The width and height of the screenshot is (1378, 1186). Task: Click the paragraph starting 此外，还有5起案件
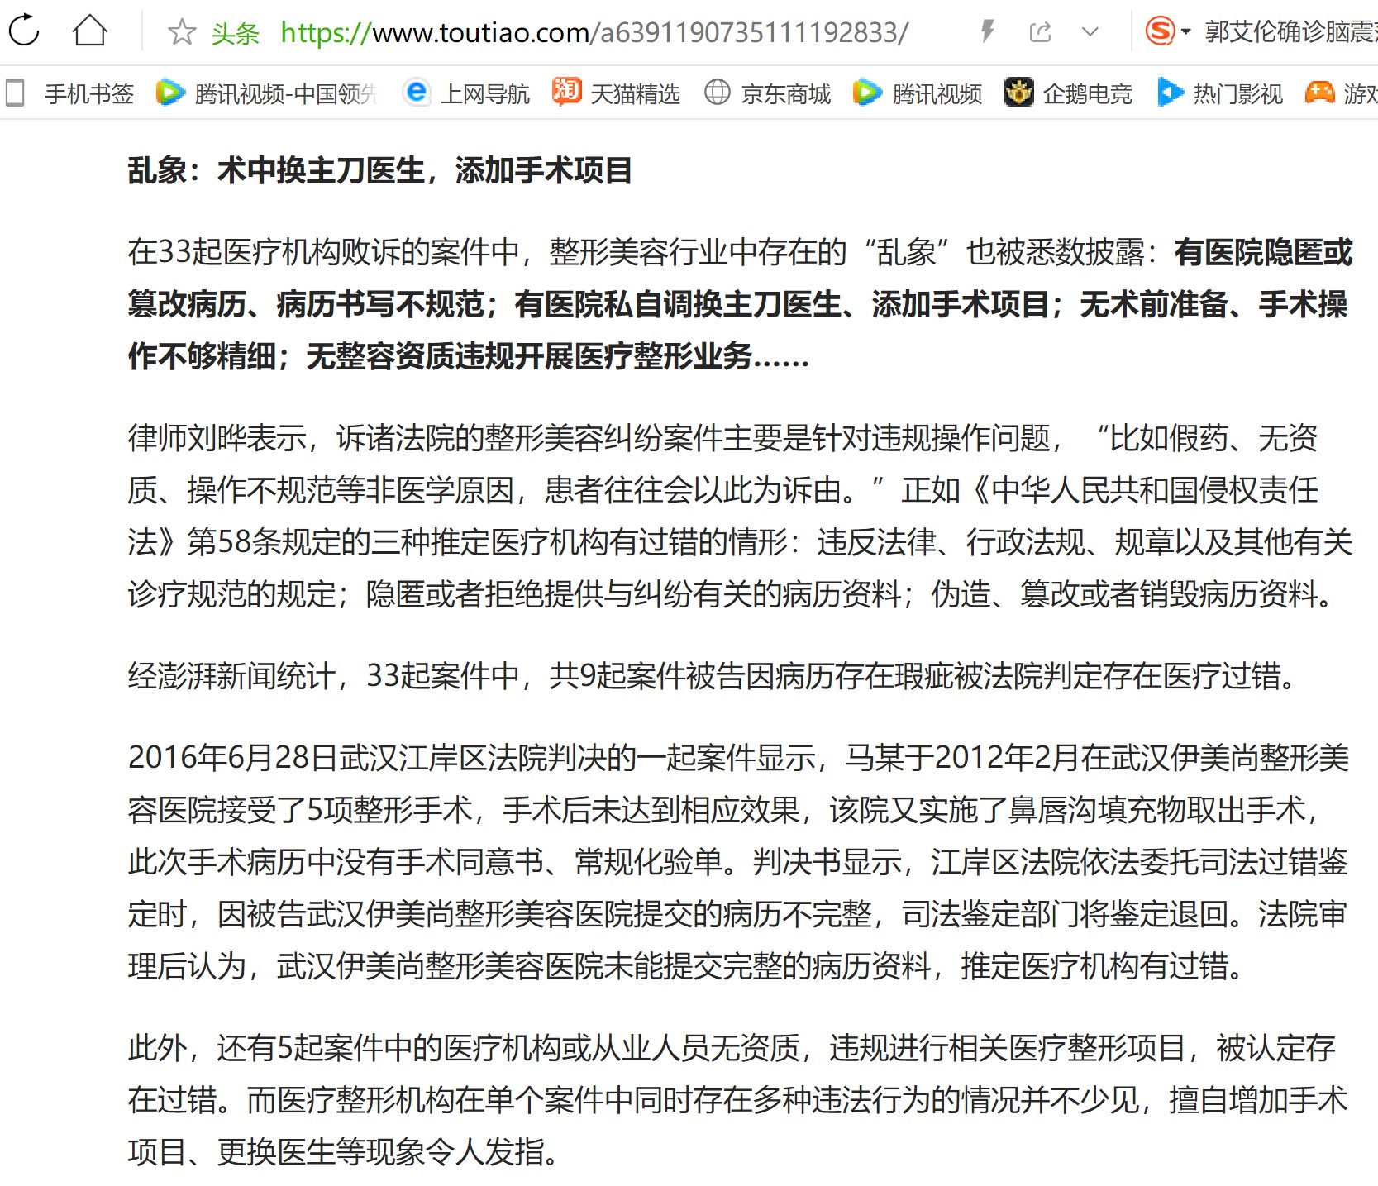[x=738, y=1100]
